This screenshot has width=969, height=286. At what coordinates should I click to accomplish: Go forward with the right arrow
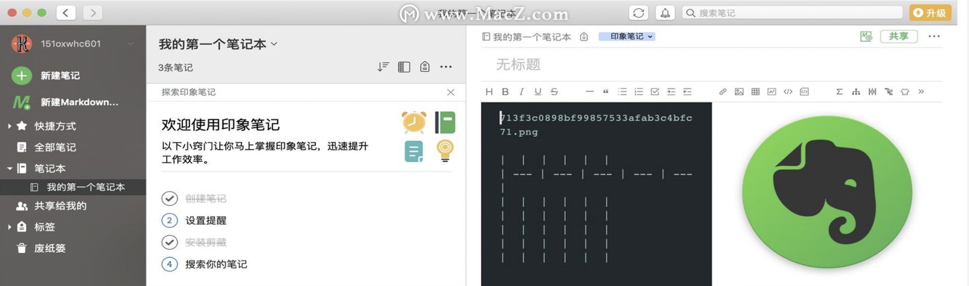93,13
